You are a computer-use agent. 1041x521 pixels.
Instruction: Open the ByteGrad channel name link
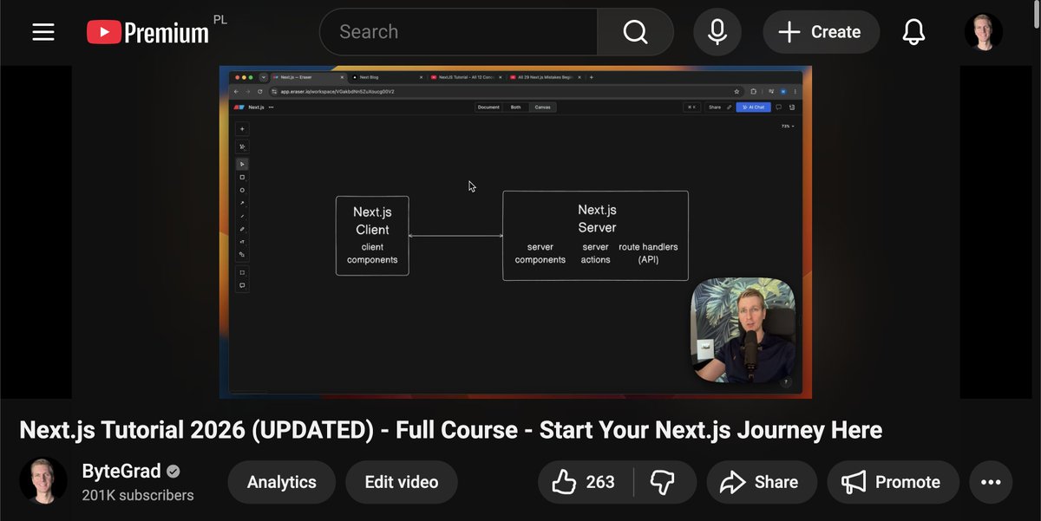point(121,471)
